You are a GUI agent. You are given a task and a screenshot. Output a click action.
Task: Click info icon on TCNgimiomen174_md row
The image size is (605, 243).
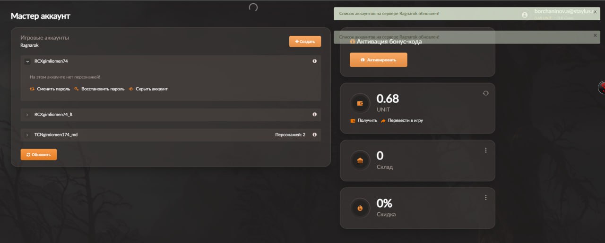[x=314, y=135]
